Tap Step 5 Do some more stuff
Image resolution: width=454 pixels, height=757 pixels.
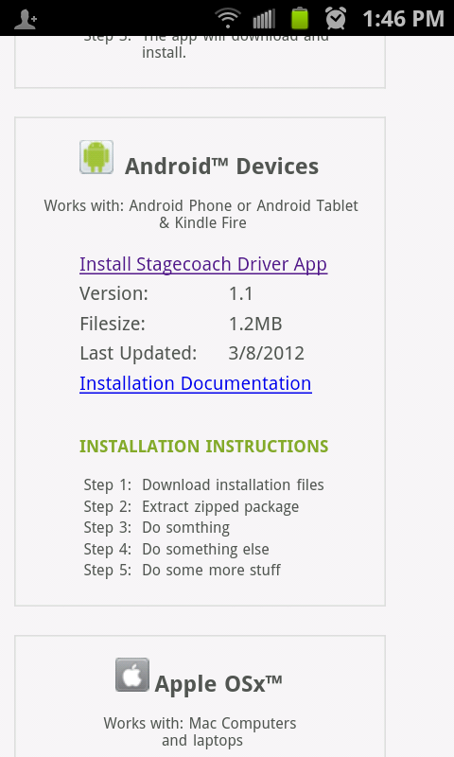[x=182, y=570]
